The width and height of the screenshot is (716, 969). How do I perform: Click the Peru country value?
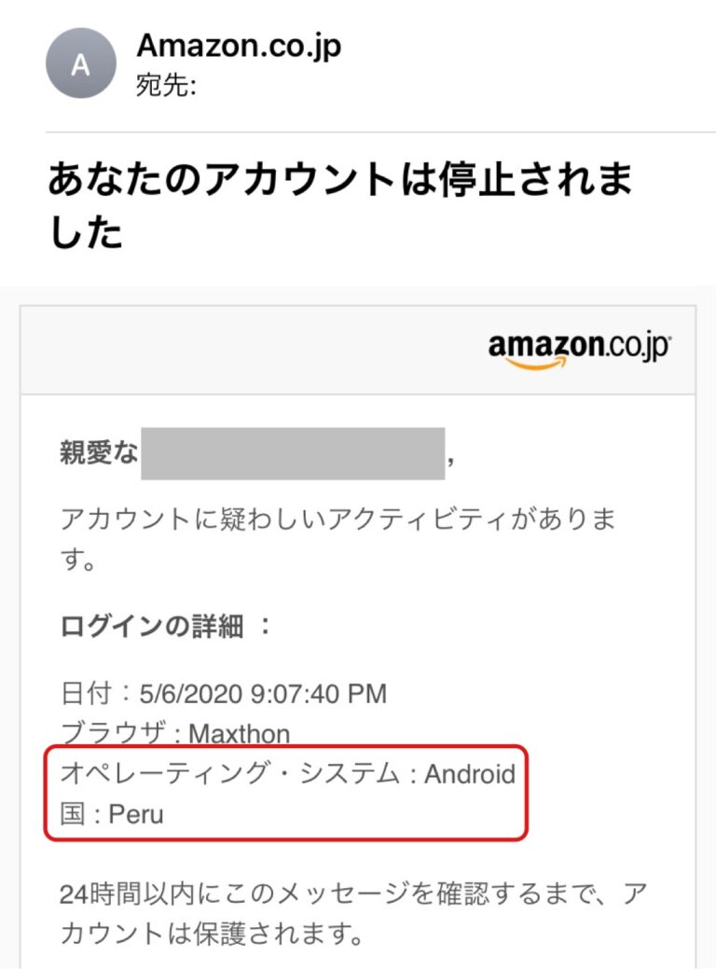[136, 814]
